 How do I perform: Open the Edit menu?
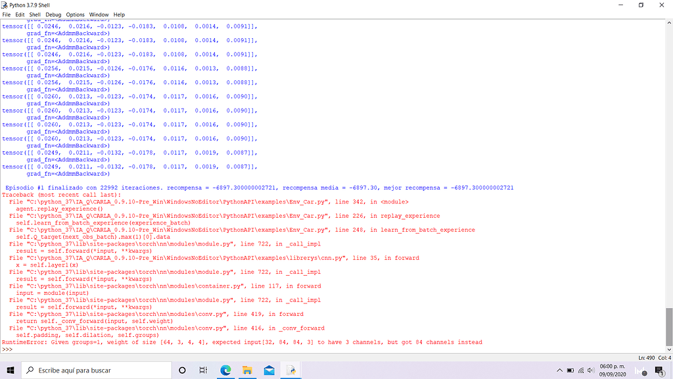tap(20, 14)
